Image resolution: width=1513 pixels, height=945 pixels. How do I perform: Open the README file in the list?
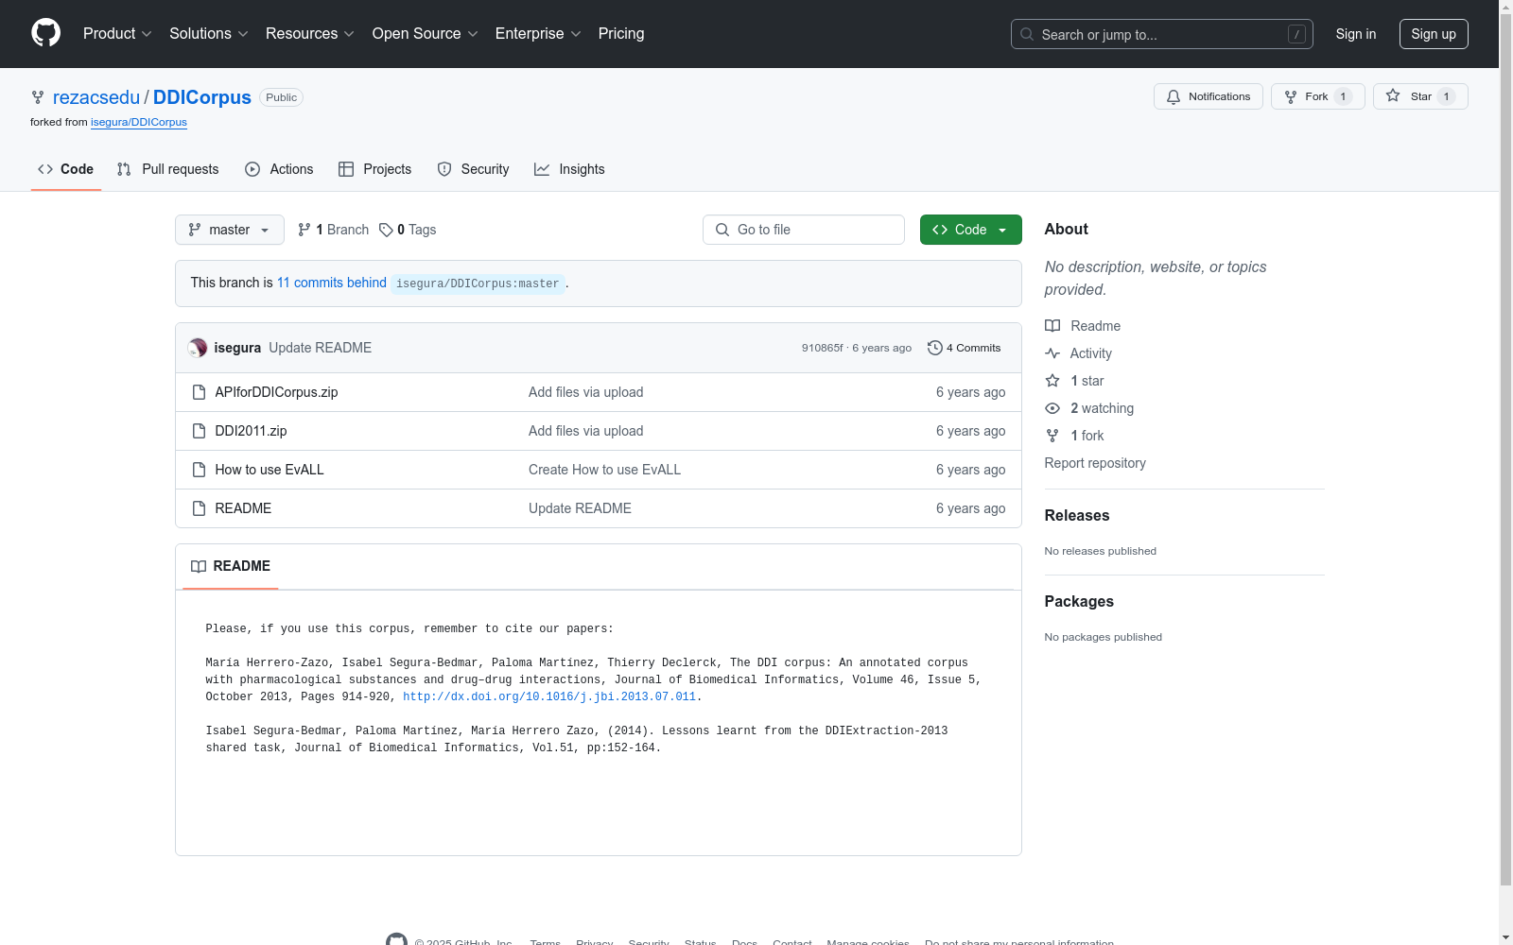243,508
